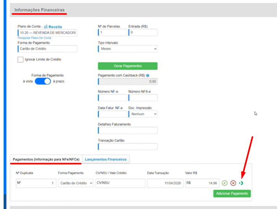
Task: Click the green circular icon after the remove icon
Action: [241, 183]
